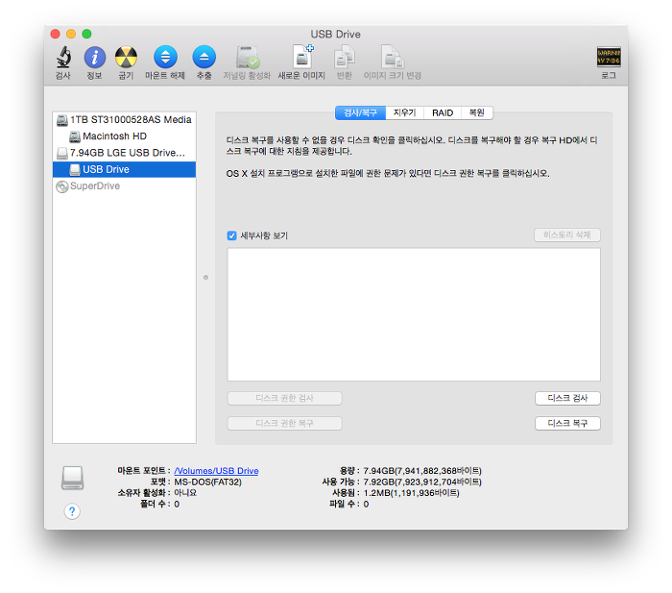Click the 마운트 해제 unmount icon
Screen dimensions: 672x593
[165, 57]
